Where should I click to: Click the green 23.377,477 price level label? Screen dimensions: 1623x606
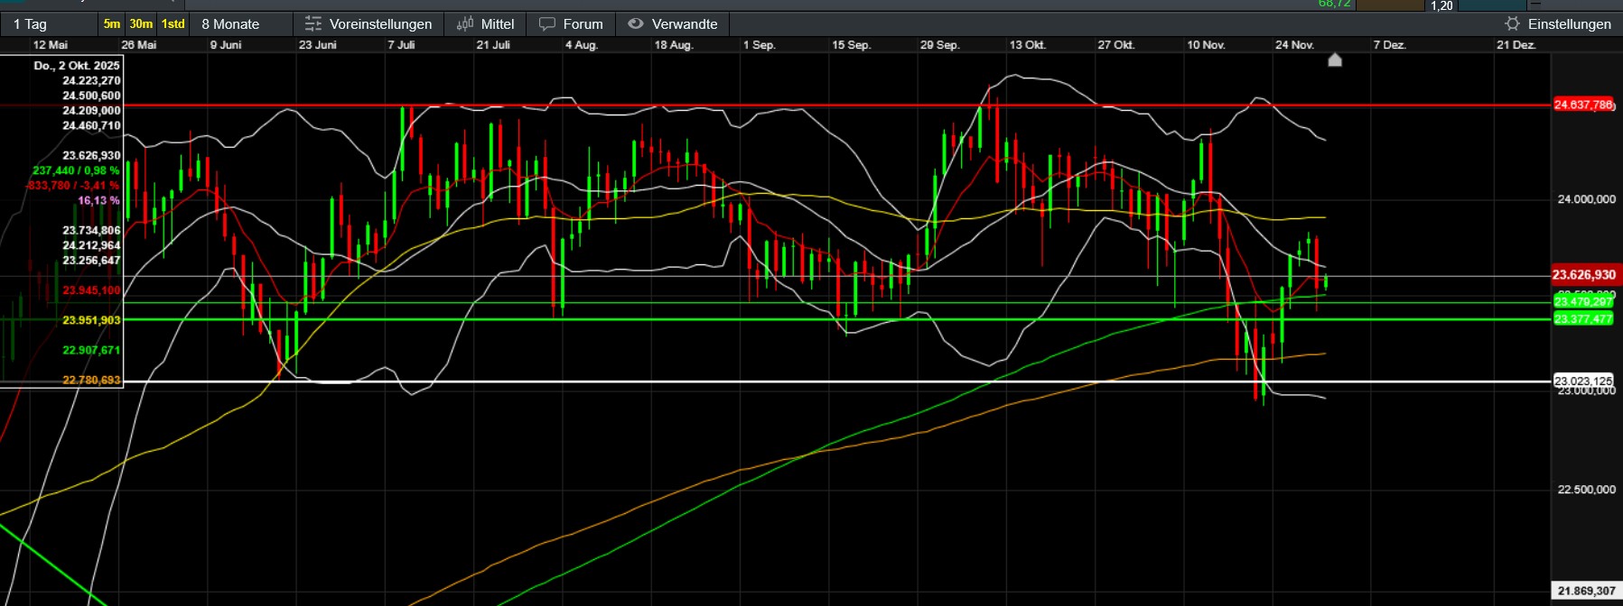(x=1583, y=319)
